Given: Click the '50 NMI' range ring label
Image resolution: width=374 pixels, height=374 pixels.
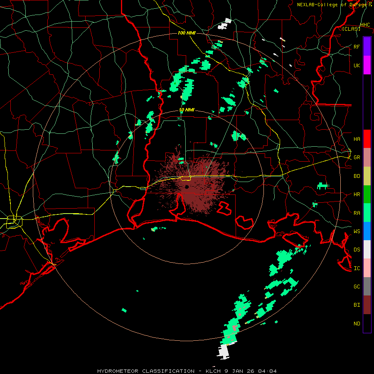Looking at the screenshot, I should [187, 110].
